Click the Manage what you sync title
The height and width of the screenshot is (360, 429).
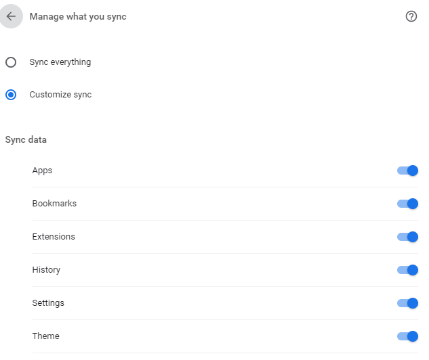click(78, 17)
